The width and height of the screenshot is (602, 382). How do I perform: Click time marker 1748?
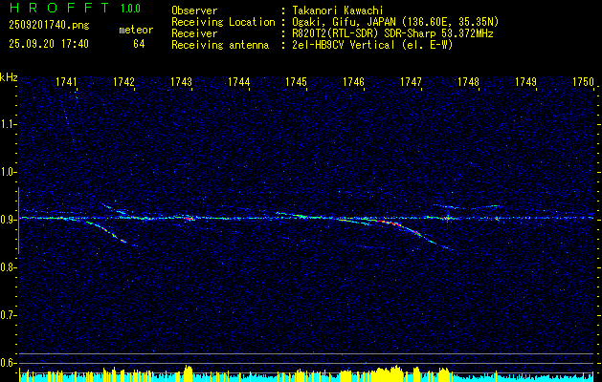pyautogui.click(x=469, y=82)
